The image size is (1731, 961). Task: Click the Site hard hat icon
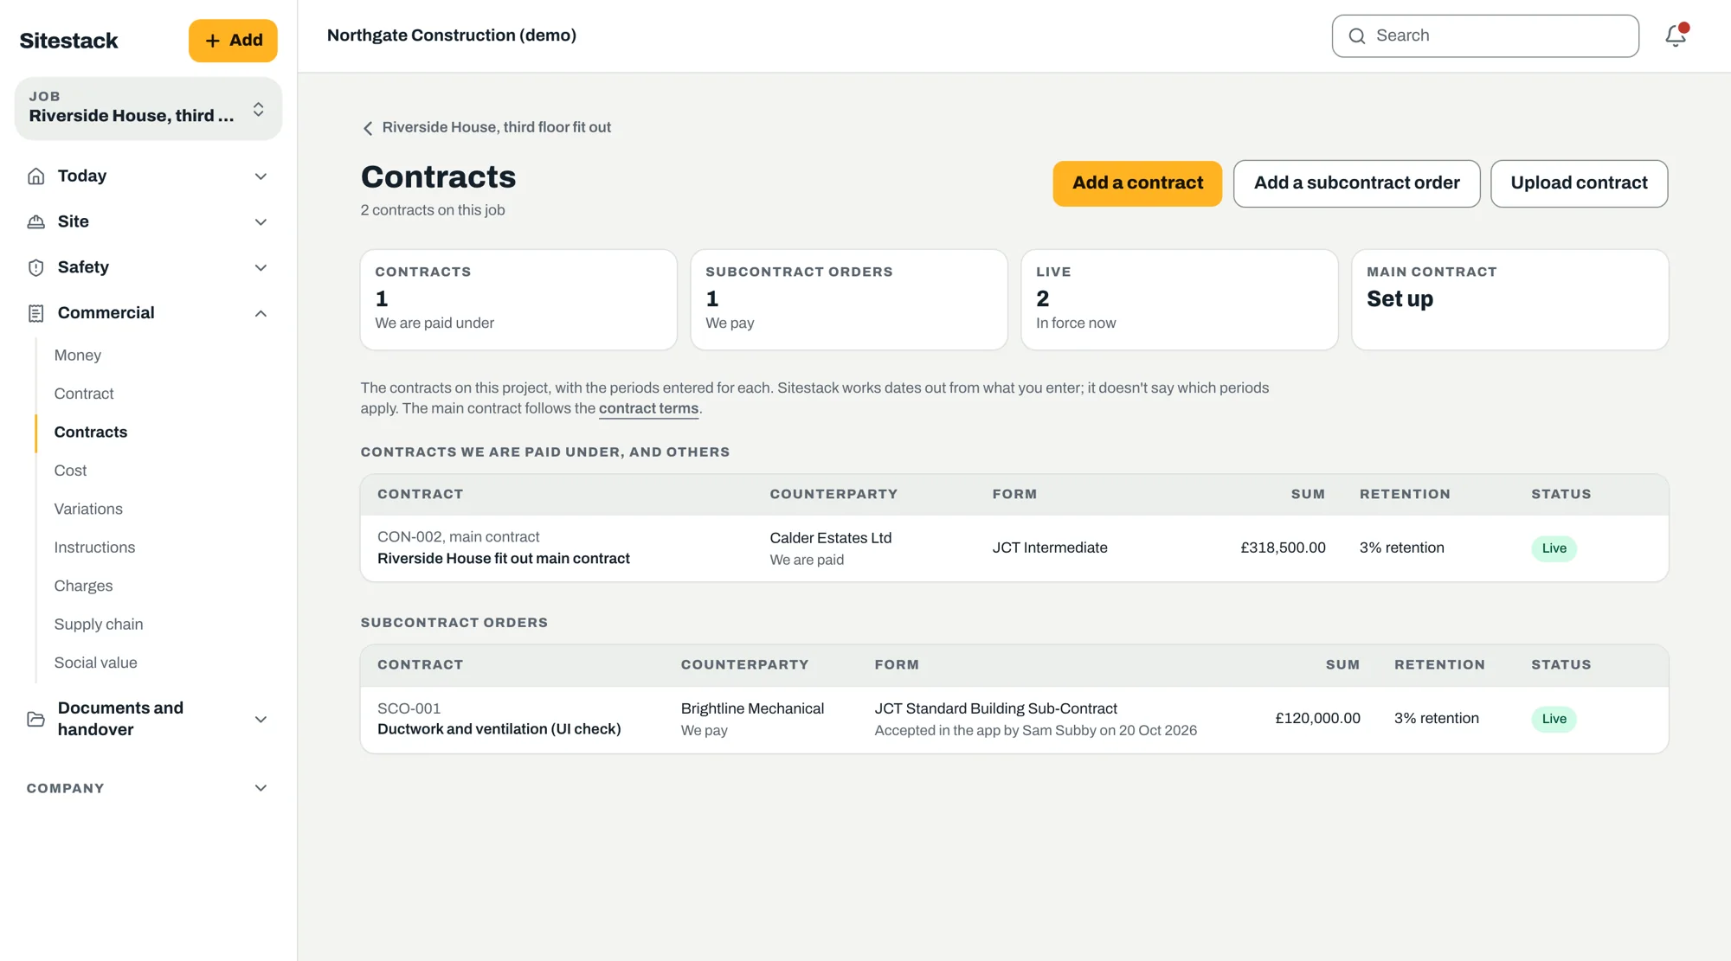(36, 222)
